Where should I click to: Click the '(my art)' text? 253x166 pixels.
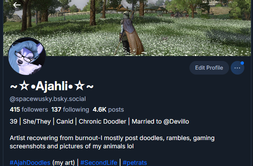[x=64, y=163]
